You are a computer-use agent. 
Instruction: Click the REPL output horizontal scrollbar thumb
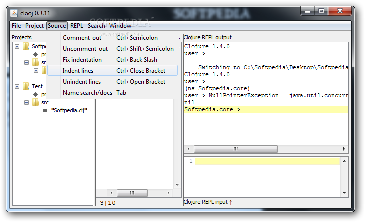(x=235, y=149)
